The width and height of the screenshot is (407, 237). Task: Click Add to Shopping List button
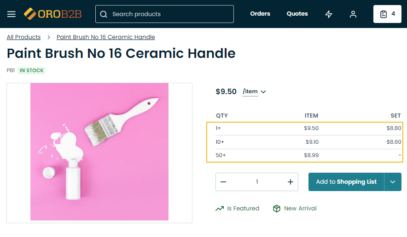pos(346,182)
